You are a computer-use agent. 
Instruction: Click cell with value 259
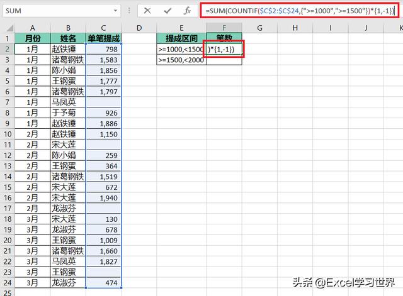click(103, 155)
